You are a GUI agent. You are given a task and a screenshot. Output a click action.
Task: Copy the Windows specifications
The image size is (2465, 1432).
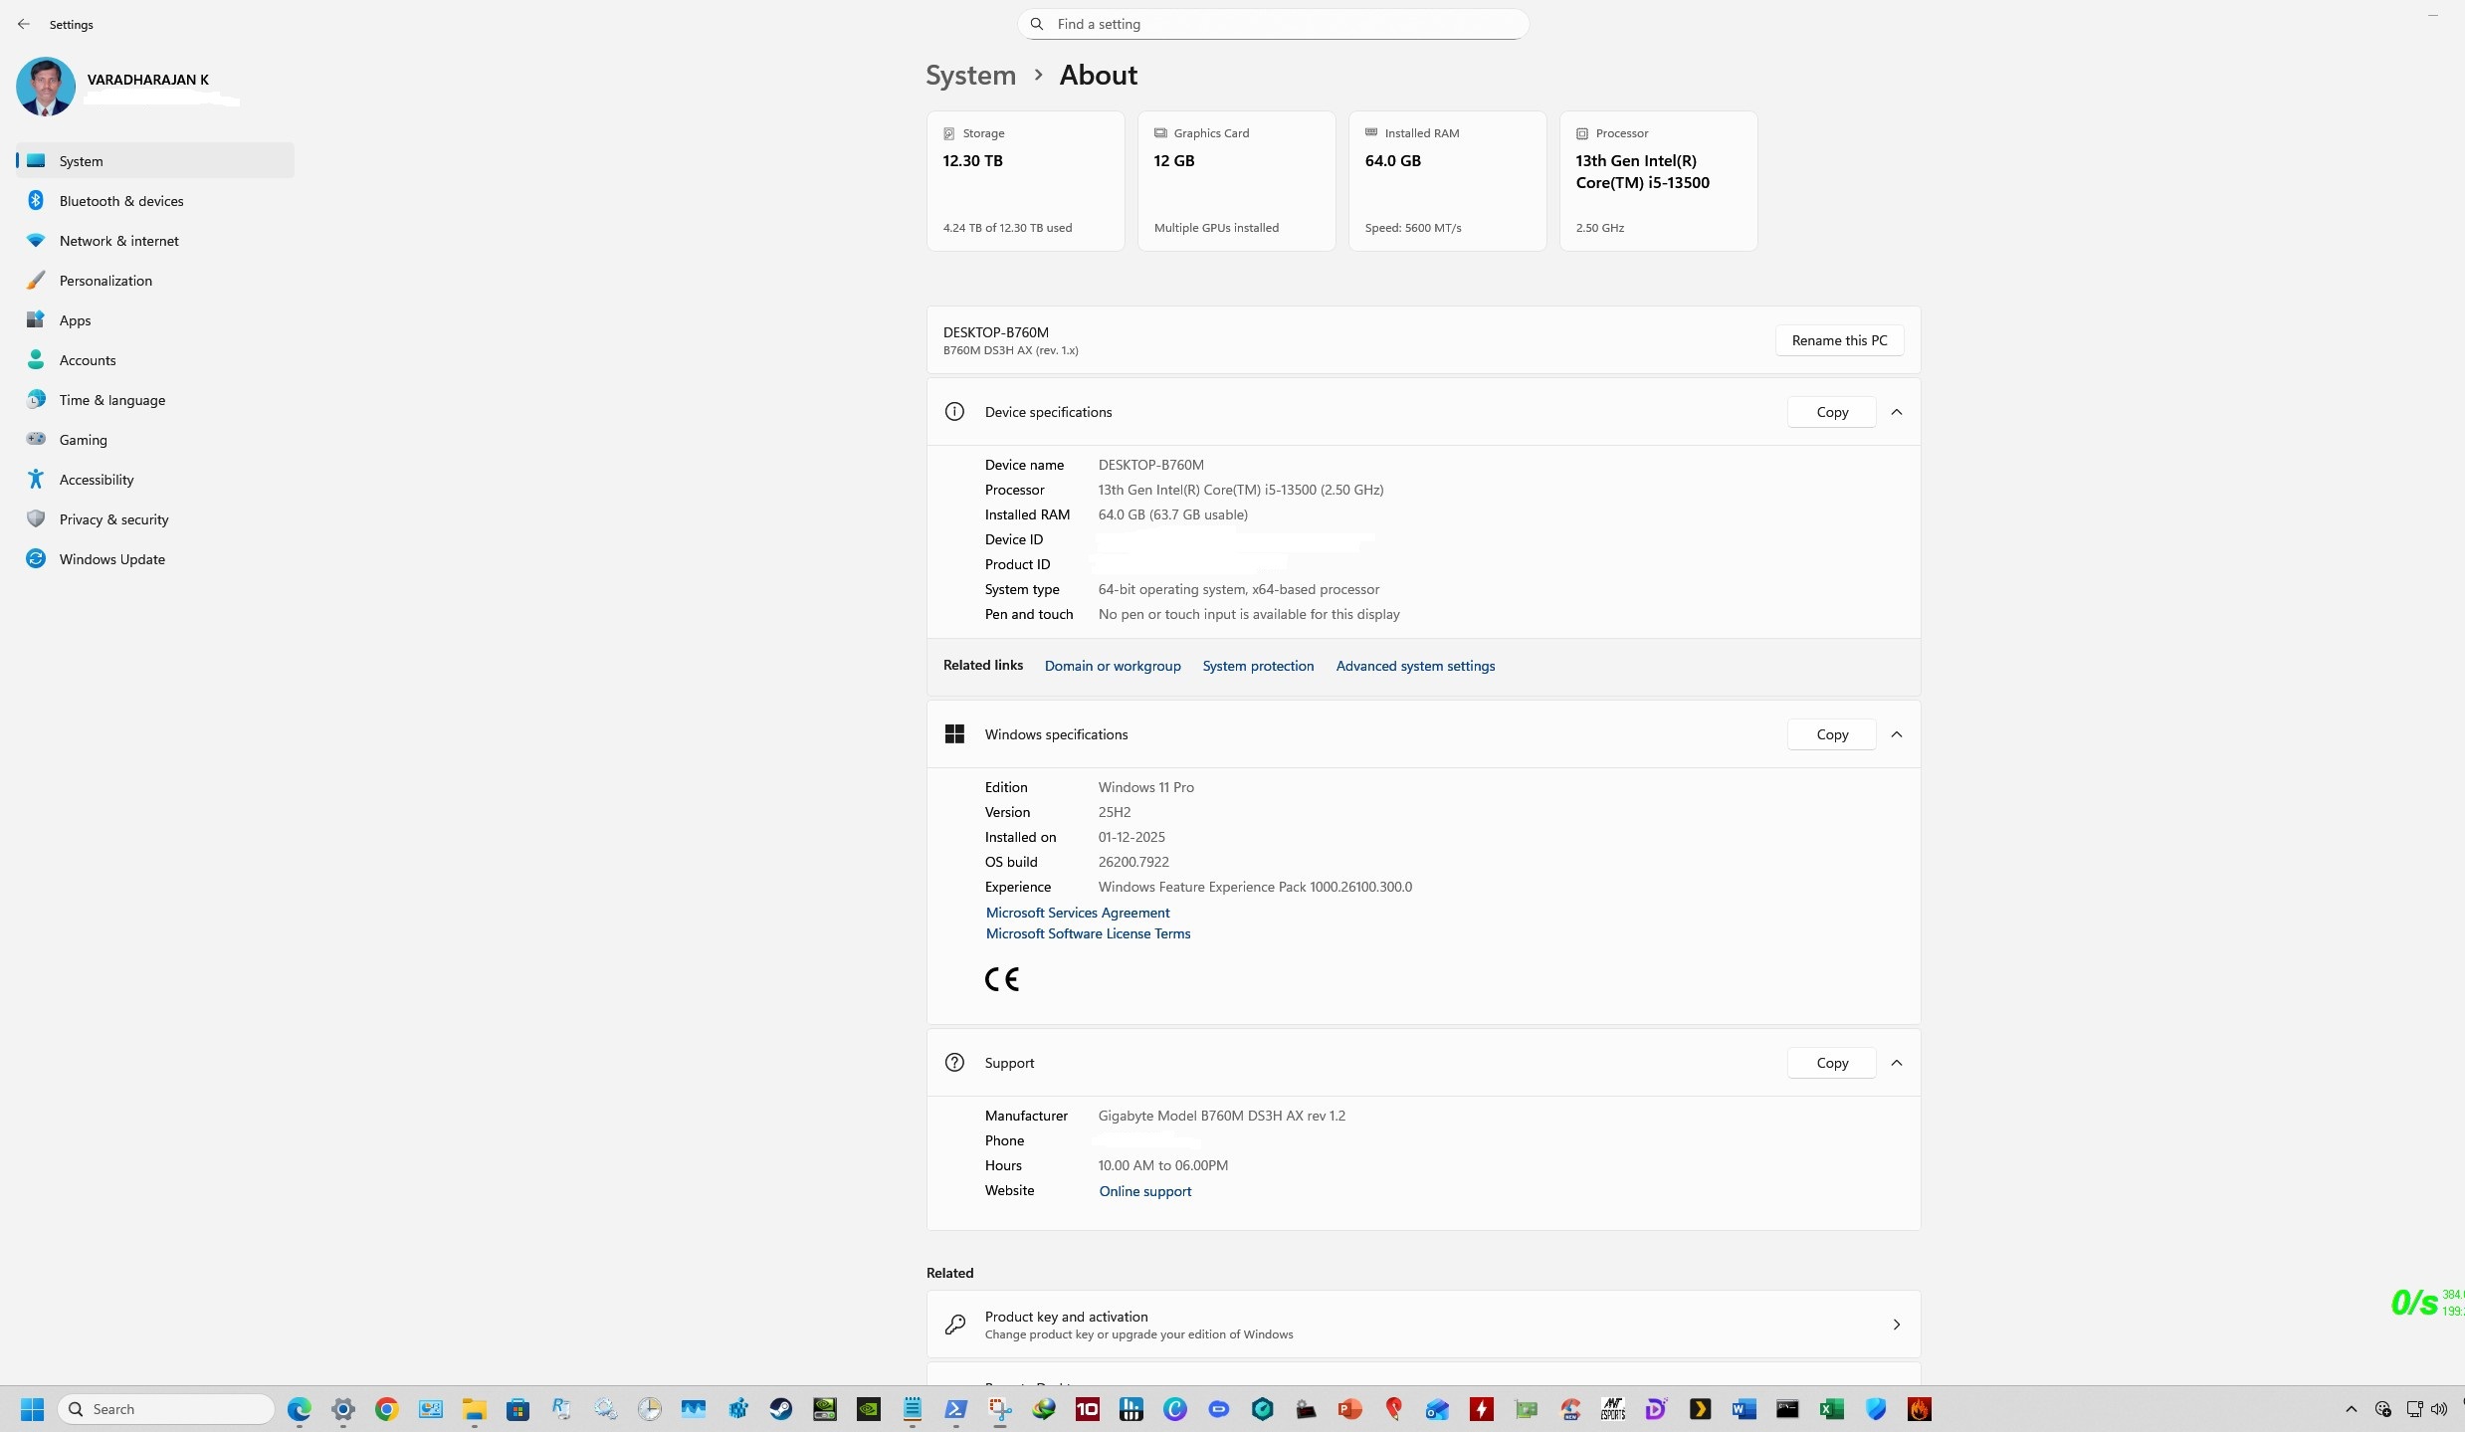click(x=1831, y=734)
